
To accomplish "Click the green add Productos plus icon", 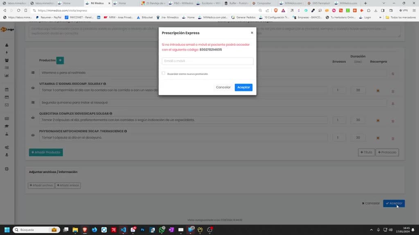I will pos(60,60).
